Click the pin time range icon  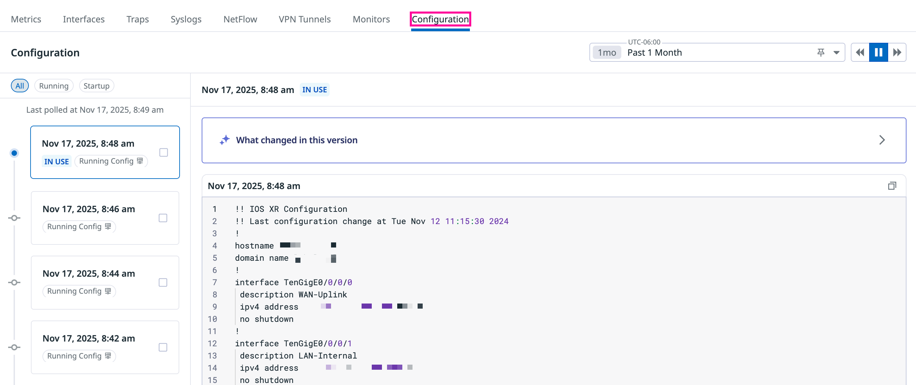point(821,53)
